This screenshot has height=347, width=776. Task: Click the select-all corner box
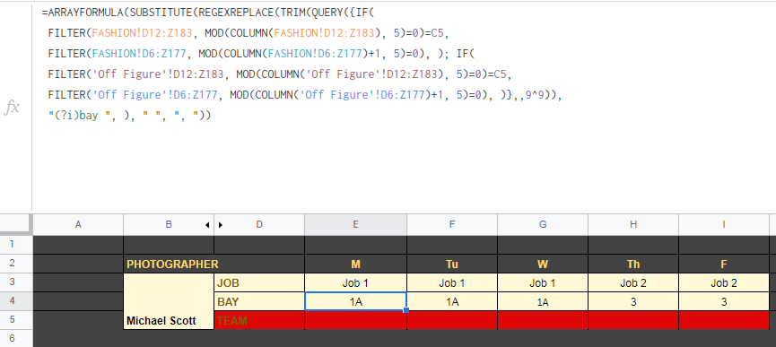tap(16, 225)
